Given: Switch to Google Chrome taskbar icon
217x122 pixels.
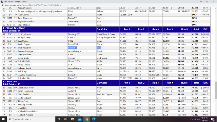Looking at the screenshot, I should pyautogui.click(x=87, y=119).
